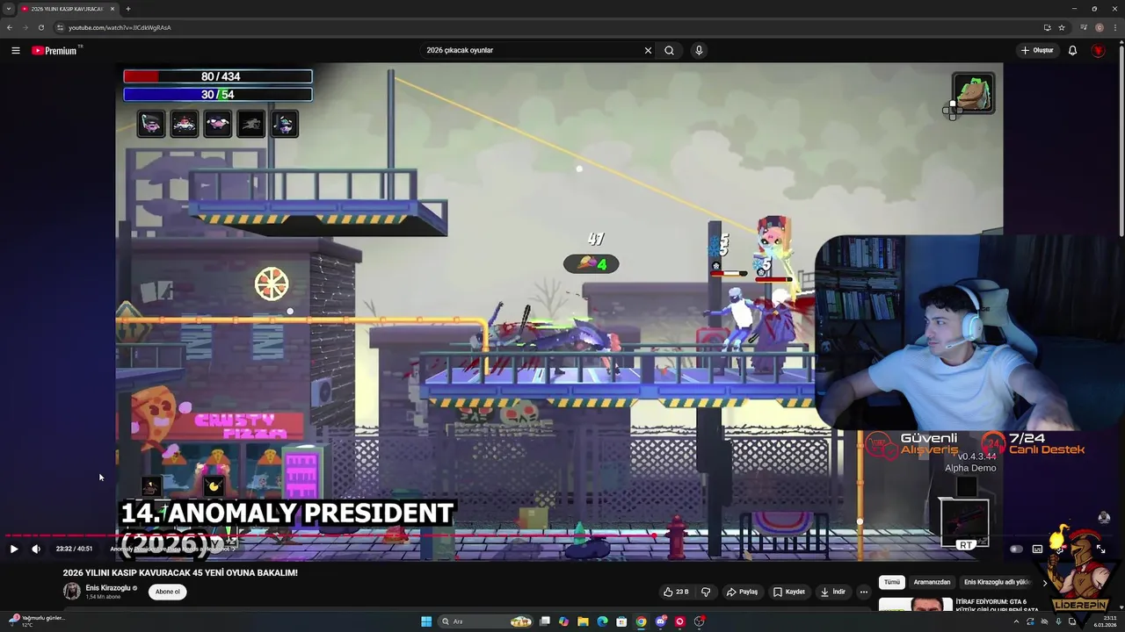
Task: Open the taskbar weather widget Yağmurlu günler
Action: 37,621
